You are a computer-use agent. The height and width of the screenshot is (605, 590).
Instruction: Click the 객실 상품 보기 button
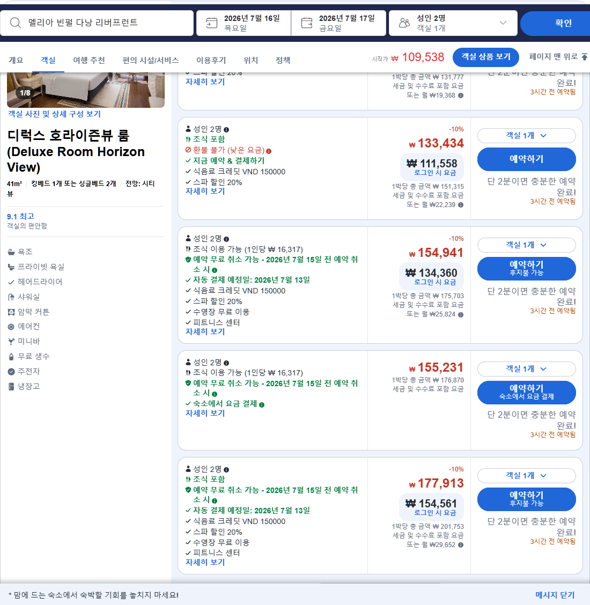(x=486, y=57)
